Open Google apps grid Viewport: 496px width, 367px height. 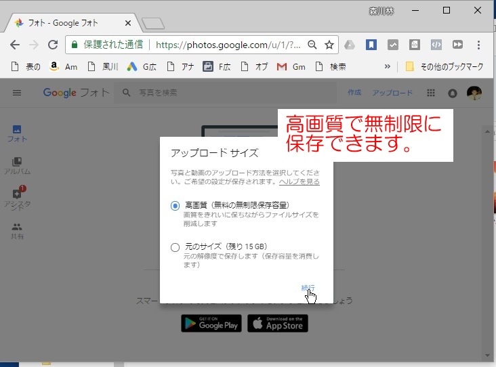[x=431, y=93]
